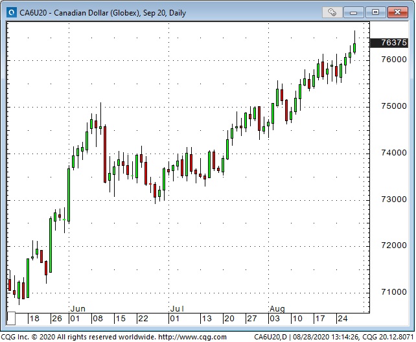Click the latest green candlestick at top right
The height and width of the screenshot is (342, 416).
354,48
